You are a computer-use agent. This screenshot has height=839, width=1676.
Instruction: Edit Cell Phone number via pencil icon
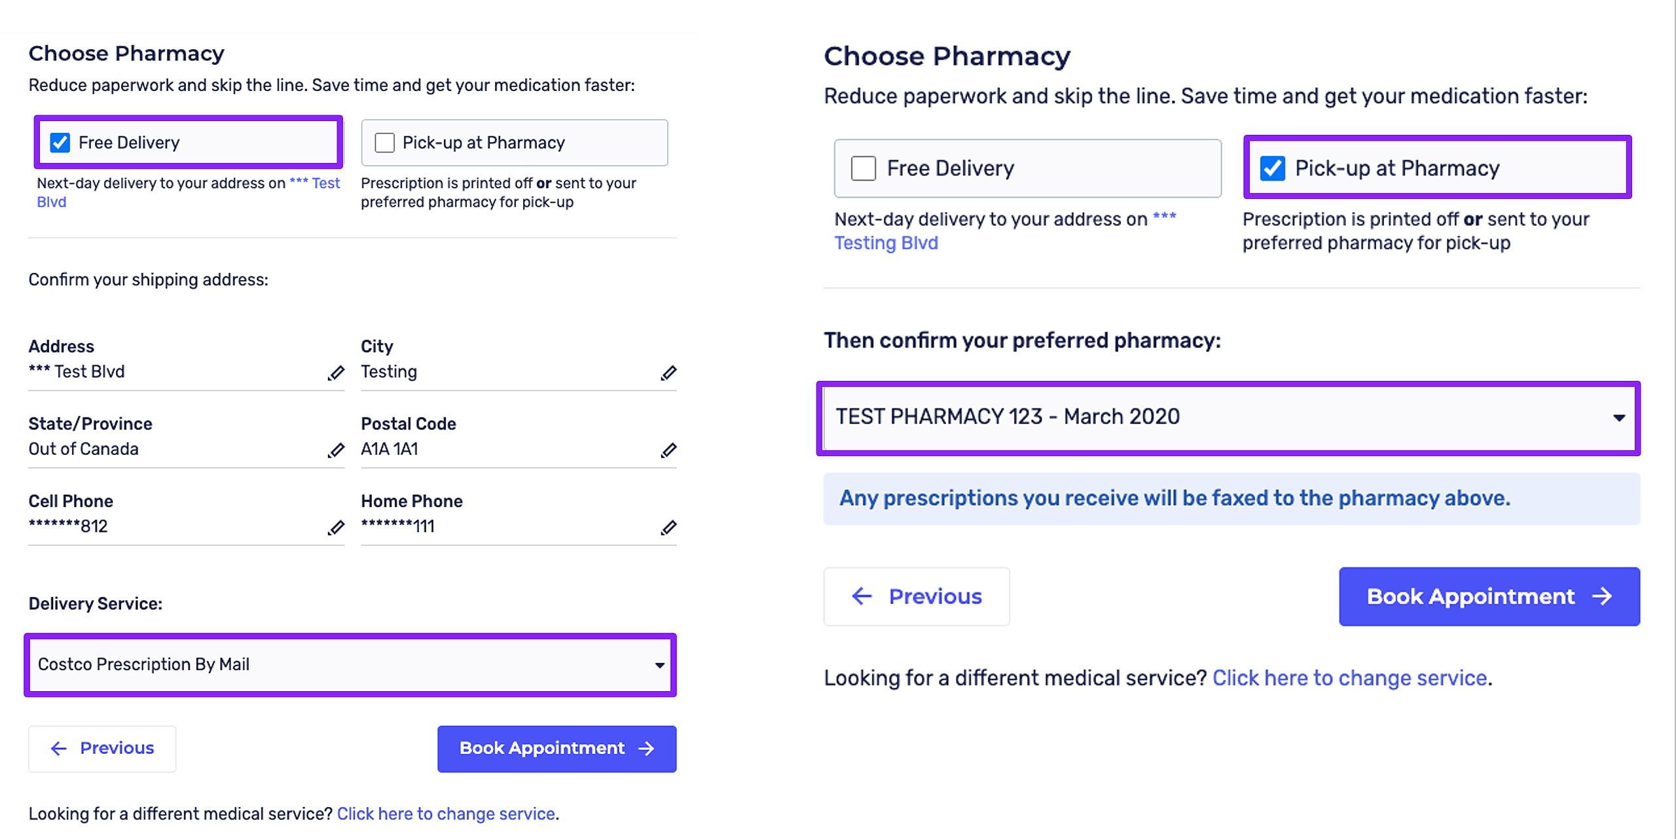click(x=336, y=527)
